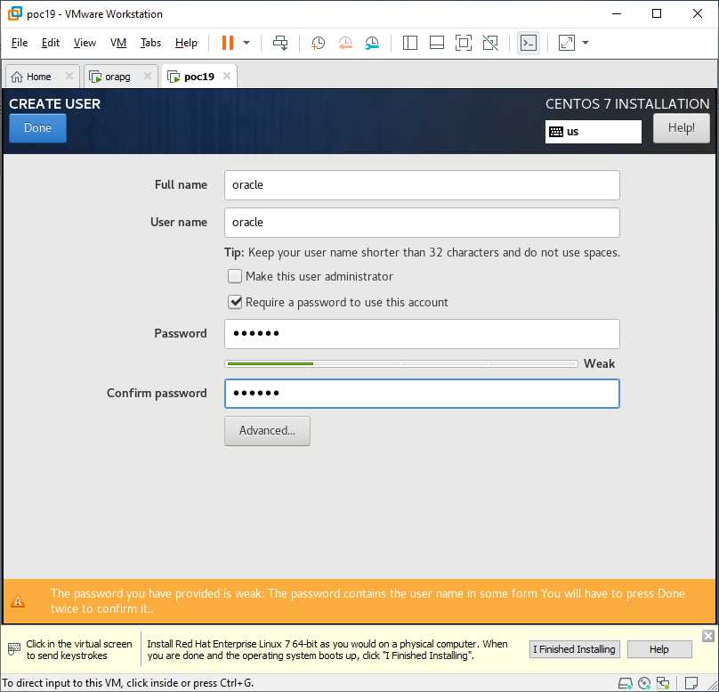
Task: Maximize the VMware Workstation window
Action: coord(657,13)
